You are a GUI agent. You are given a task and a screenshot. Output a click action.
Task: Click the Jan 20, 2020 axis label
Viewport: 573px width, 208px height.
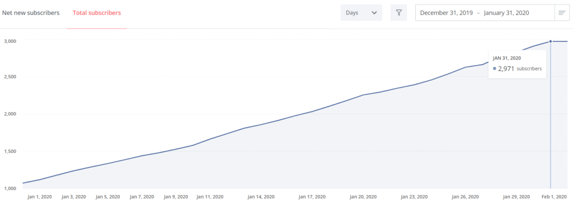click(x=363, y=197)
